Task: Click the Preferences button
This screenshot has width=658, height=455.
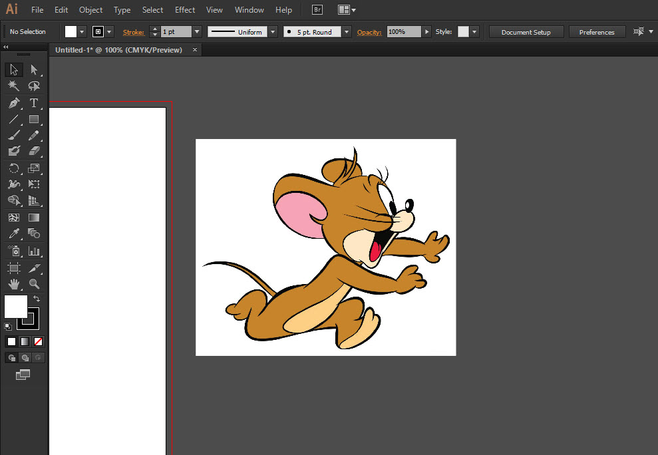Action: (x=597, y=32)
